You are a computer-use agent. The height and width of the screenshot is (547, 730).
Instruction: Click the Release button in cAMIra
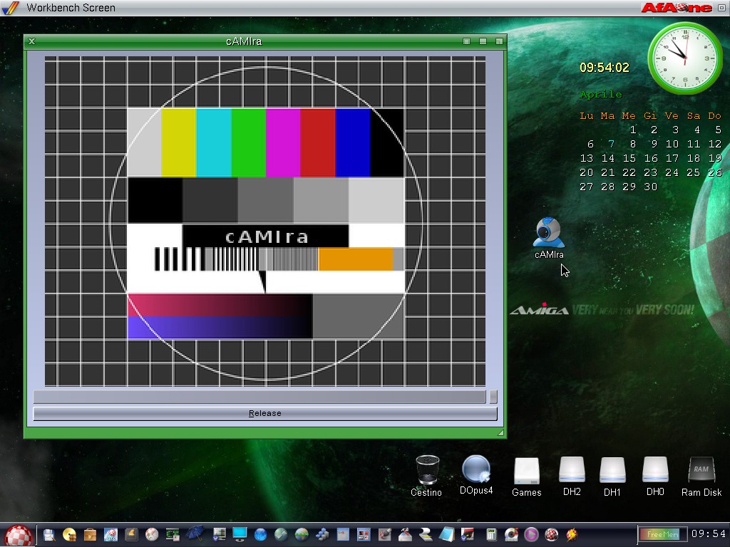[264, 413]
